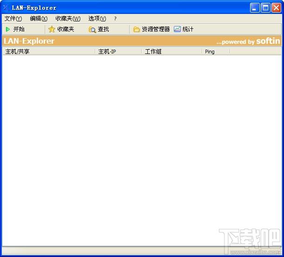The width and height of the screenshot is (284, 257).
Task: Click the 开始 toolbar button label
Action: pyautogui.click(x=19, y=29)
